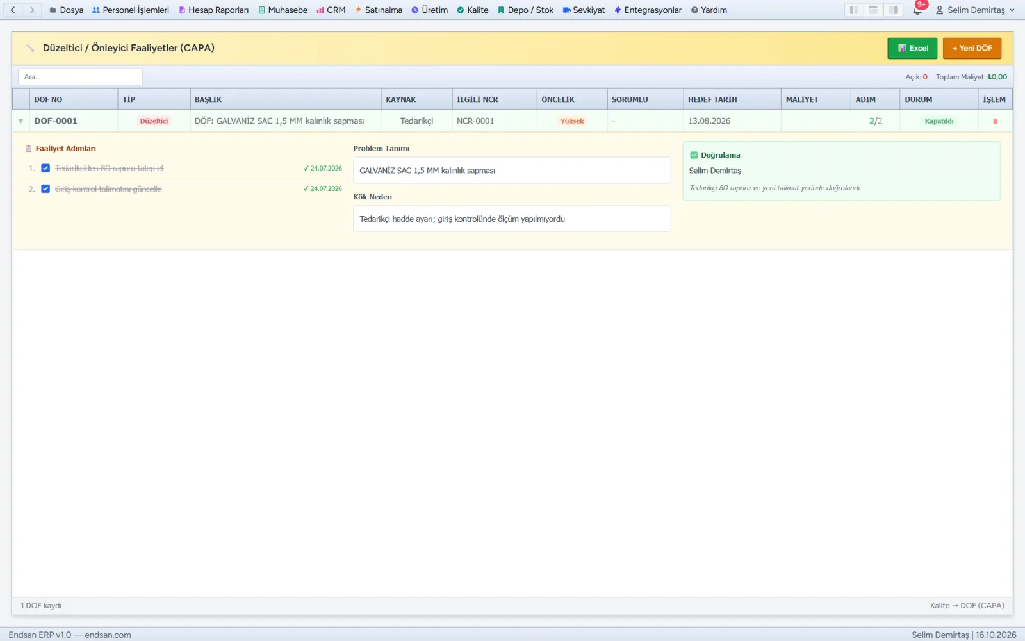This screenshot has width=1025, height=641.
Task: Click the Düzeltici type badge
Action: (154, 121)
